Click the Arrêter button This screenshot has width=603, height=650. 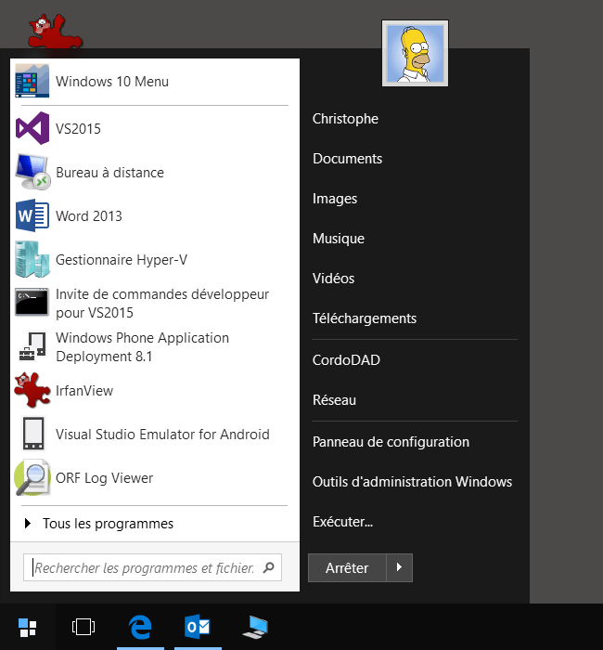coord(347,567)
